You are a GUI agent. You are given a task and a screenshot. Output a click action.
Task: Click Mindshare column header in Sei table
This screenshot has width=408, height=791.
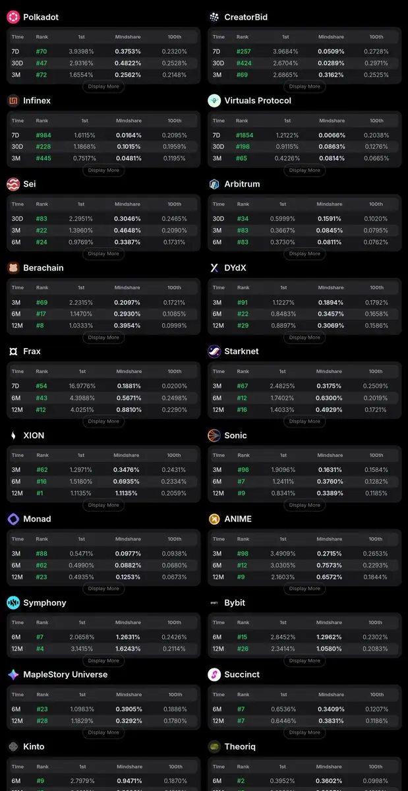tap(128, 204)
